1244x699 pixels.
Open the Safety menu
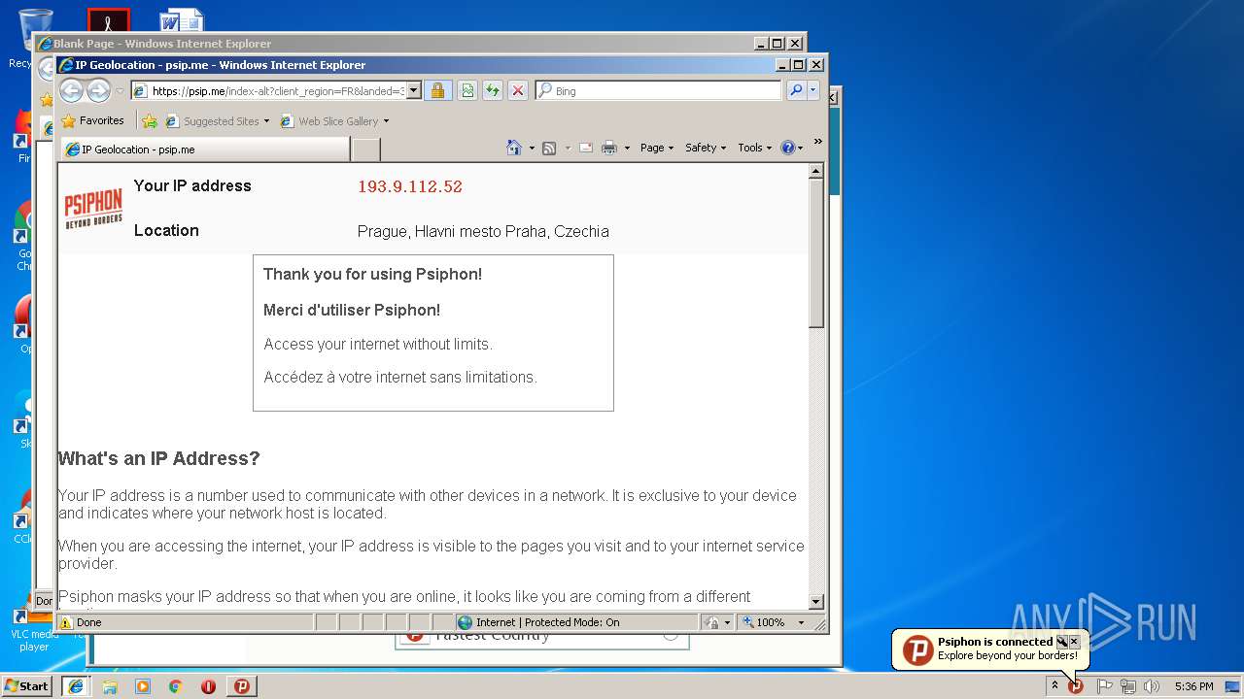pos(706,148)
